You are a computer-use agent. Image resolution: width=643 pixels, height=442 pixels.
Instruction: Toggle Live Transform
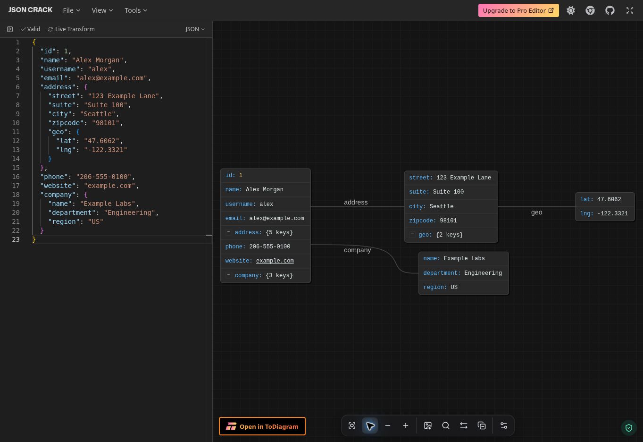71,29
